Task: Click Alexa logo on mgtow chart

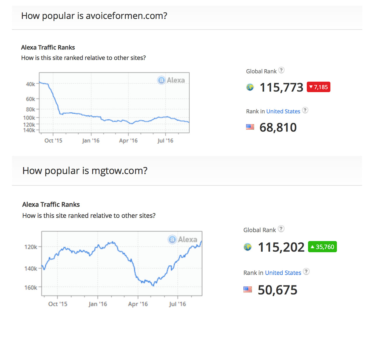Action: pyautogui.click(x=183, y=240)
